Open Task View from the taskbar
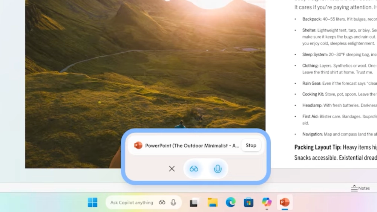Screen dimensions: 377x212 coord(194,203)
